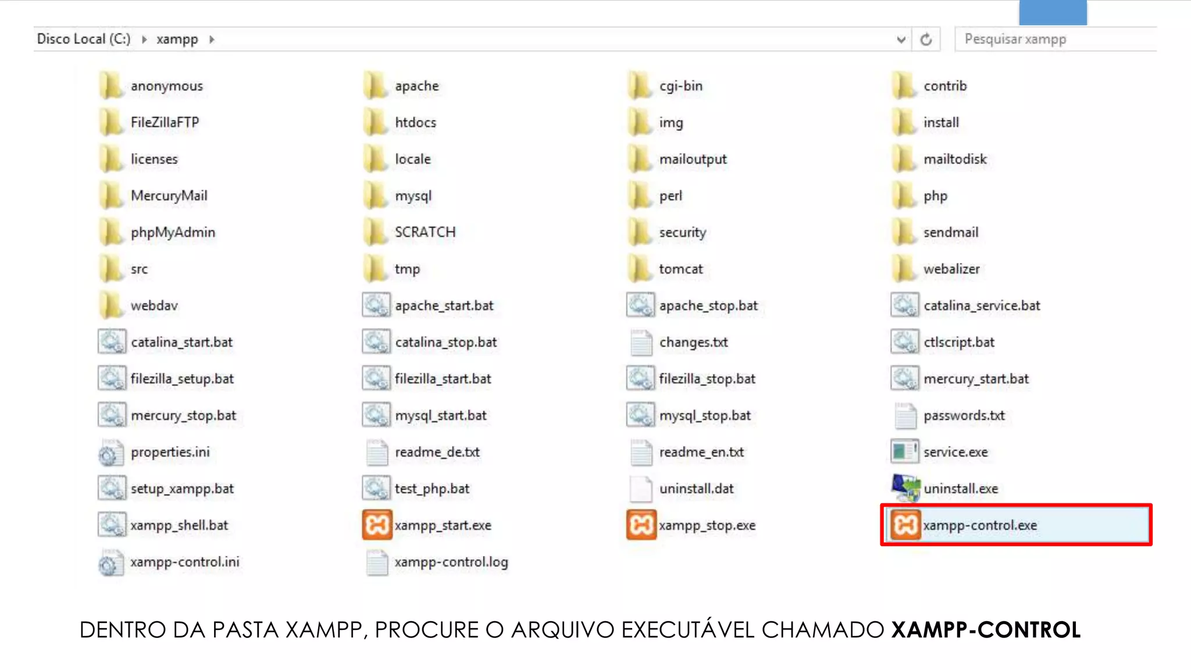
Task: Click the xampp breadcrumb segment
Action: point(177,40)
